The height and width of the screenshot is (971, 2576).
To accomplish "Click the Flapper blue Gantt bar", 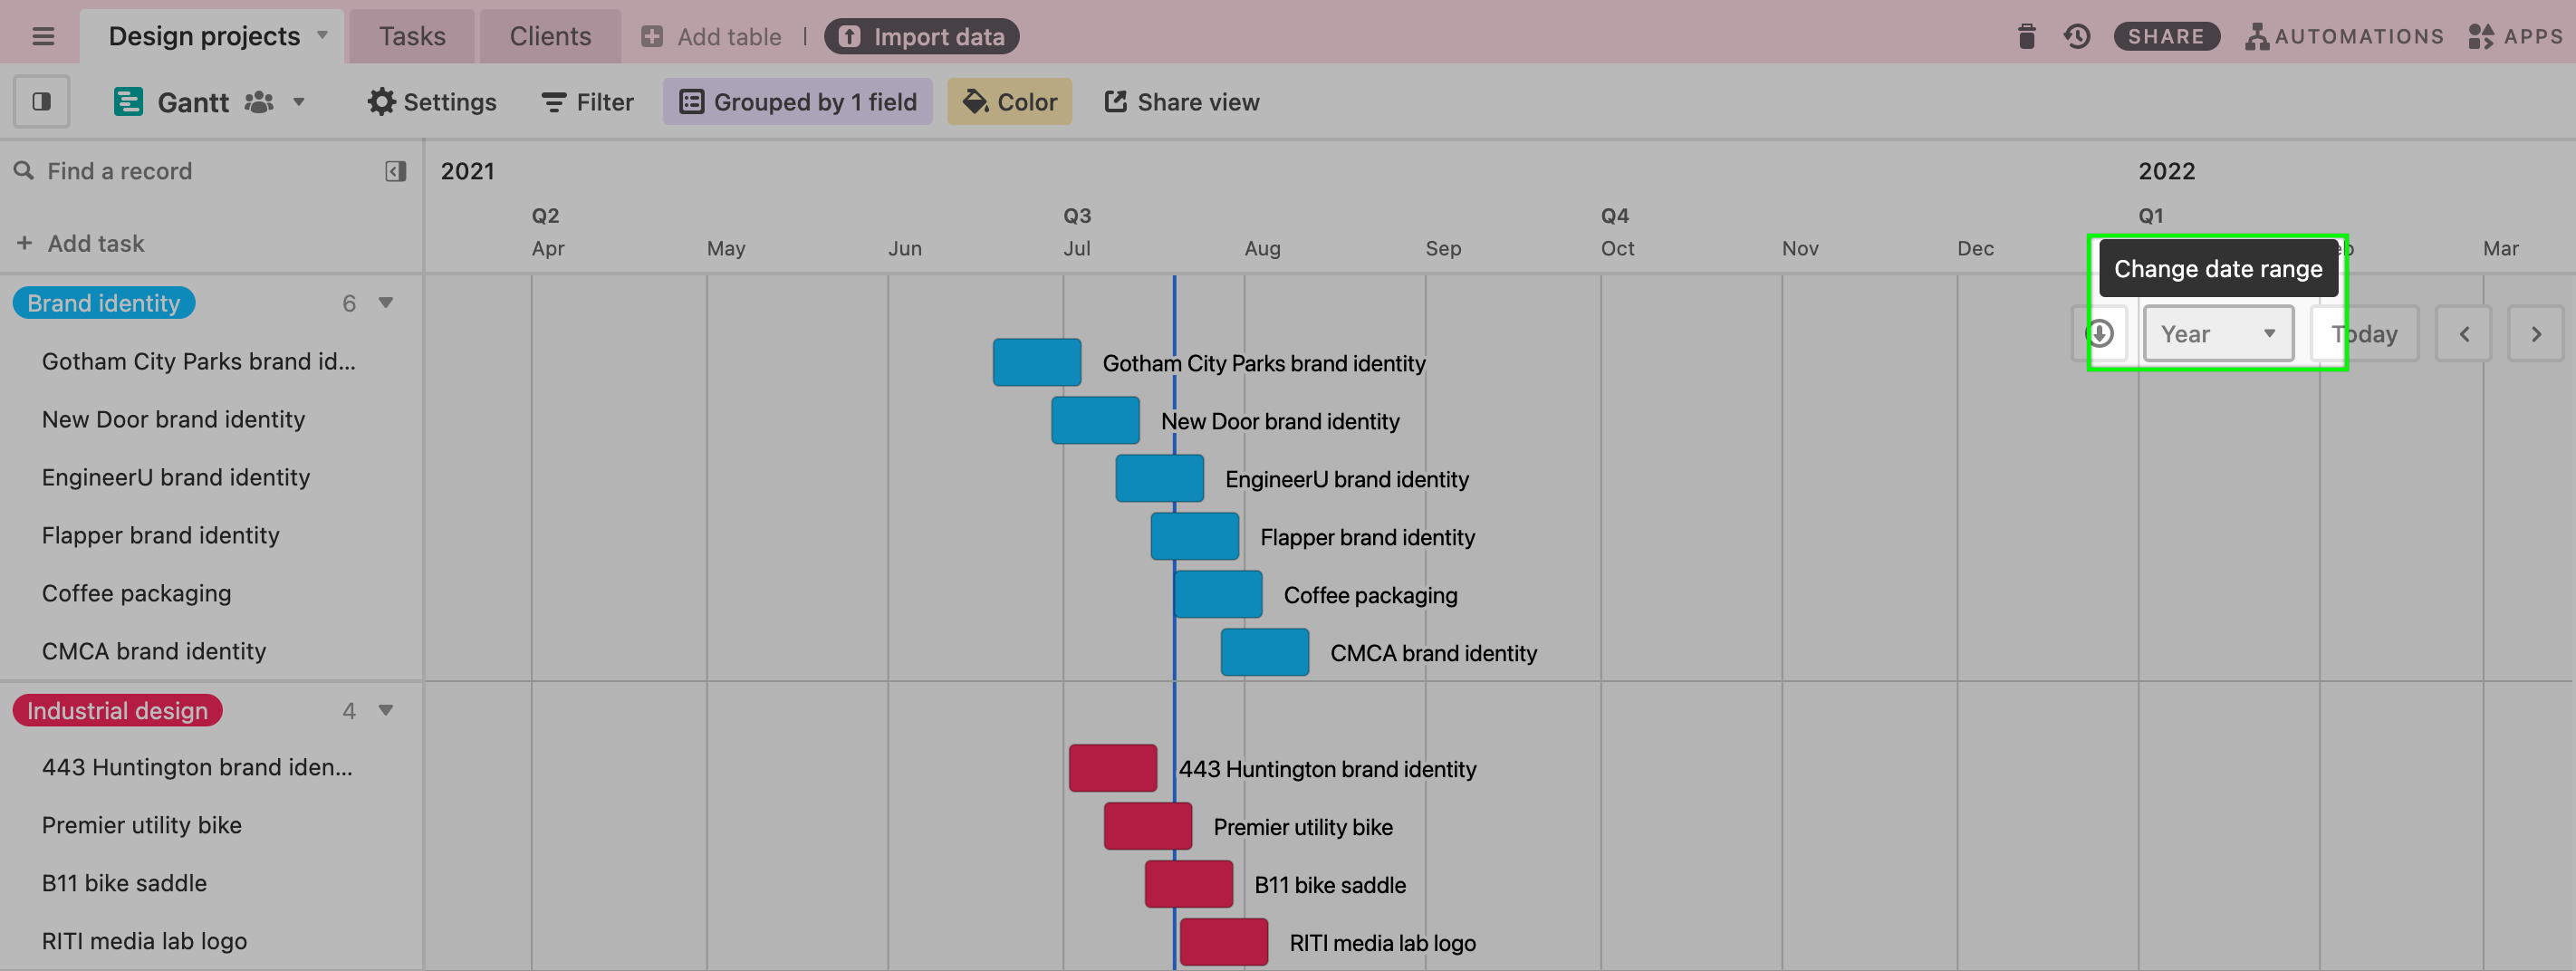I will [x=1195, y=536].
